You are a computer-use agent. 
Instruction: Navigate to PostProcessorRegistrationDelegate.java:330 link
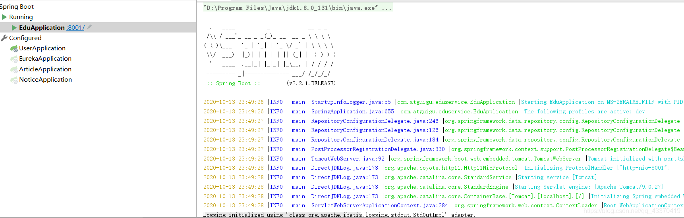[378, 149]
